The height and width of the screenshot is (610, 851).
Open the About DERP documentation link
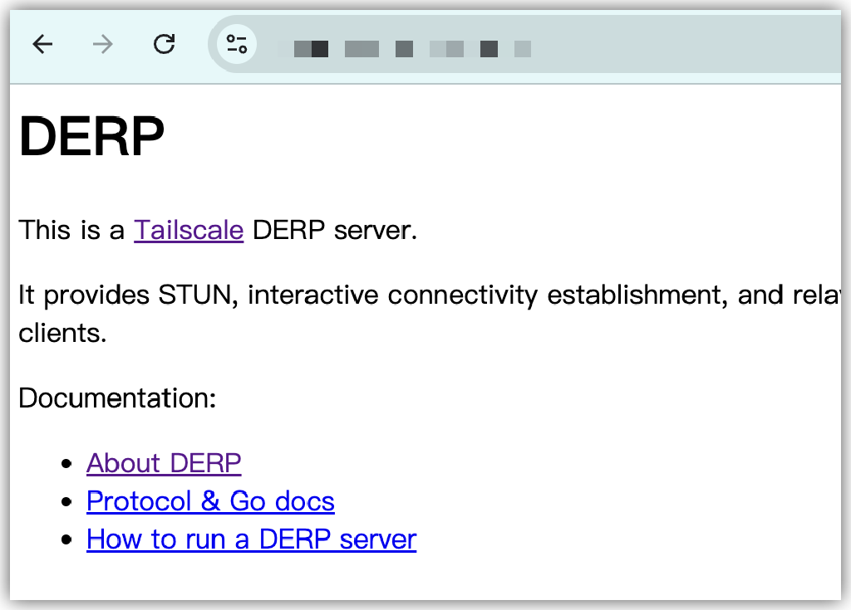[163, 462]
